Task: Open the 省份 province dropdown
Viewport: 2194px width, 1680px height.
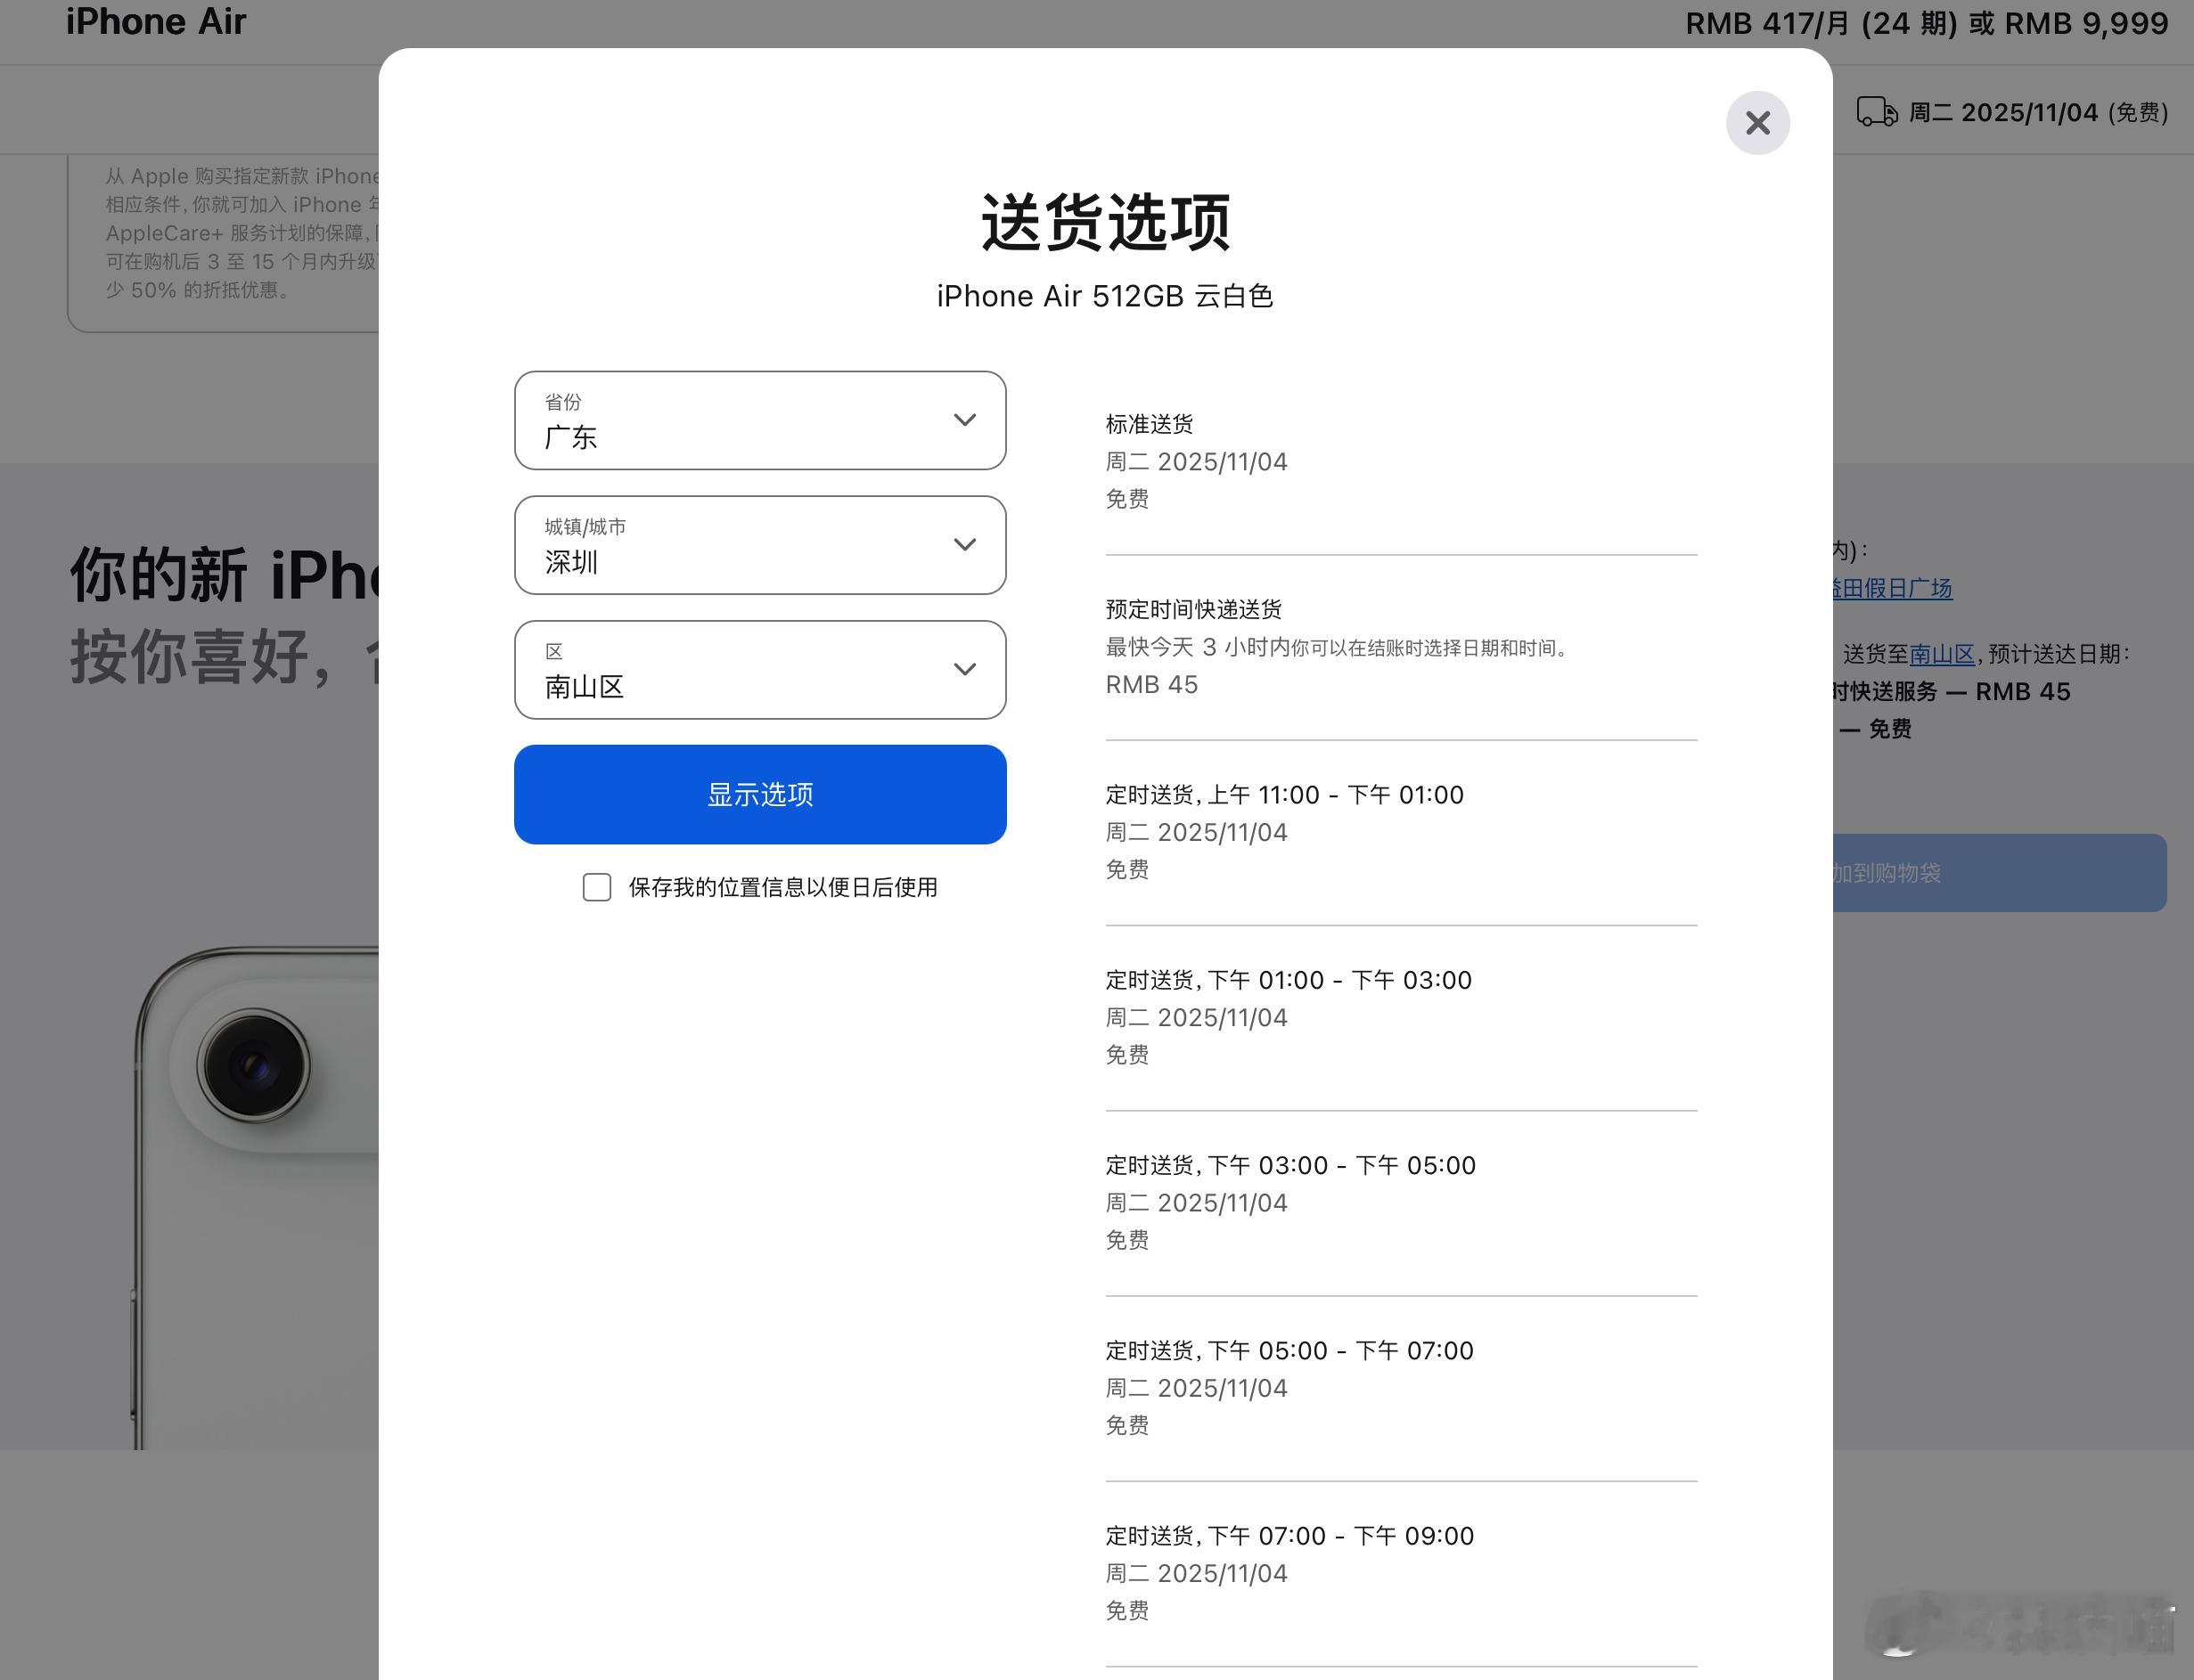Action: click(x=759, y=420)
